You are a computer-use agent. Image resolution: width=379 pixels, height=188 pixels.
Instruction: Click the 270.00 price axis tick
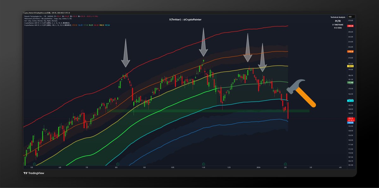coord(351,21)
